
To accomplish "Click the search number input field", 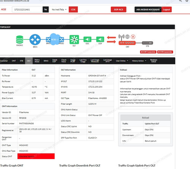I will [27, 9].
